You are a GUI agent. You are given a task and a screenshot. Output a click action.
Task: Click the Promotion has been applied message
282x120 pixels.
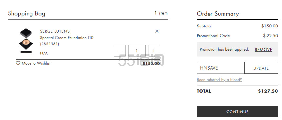pyautogui.click(x=224, y=49)
